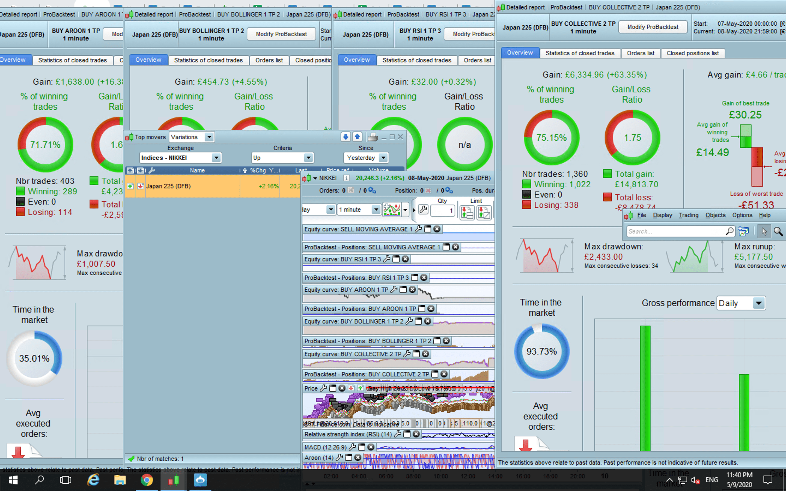Open the indicators and backtest chart icon
786x491 pixels.
[x=392, y=210]
